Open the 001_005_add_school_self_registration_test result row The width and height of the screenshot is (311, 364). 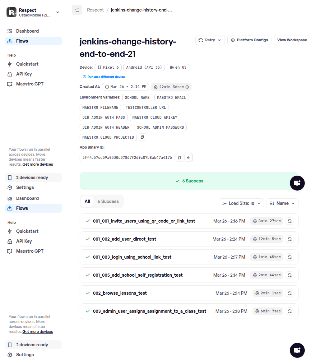pyautogui.click(x=138, y=275)
